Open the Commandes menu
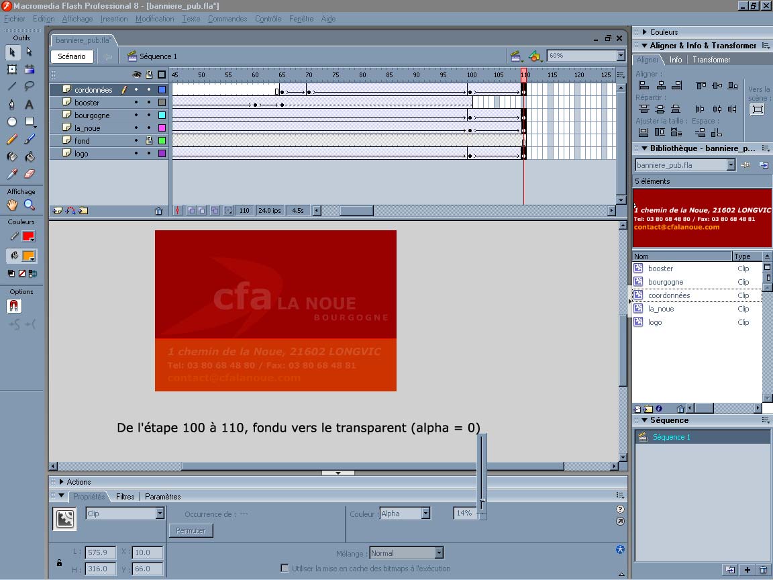The width and height of the screenshot is (773, 580). click(x=227, y=19)
